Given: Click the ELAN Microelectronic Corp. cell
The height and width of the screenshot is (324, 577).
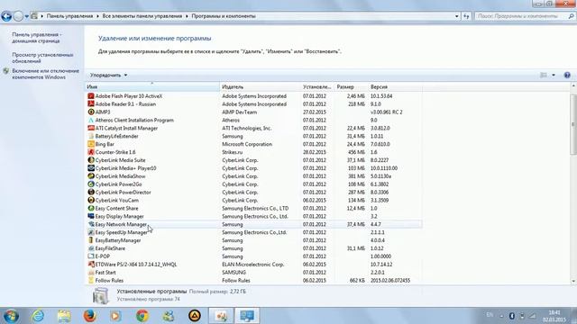Looking at the screenshot, I should (253, 265).
